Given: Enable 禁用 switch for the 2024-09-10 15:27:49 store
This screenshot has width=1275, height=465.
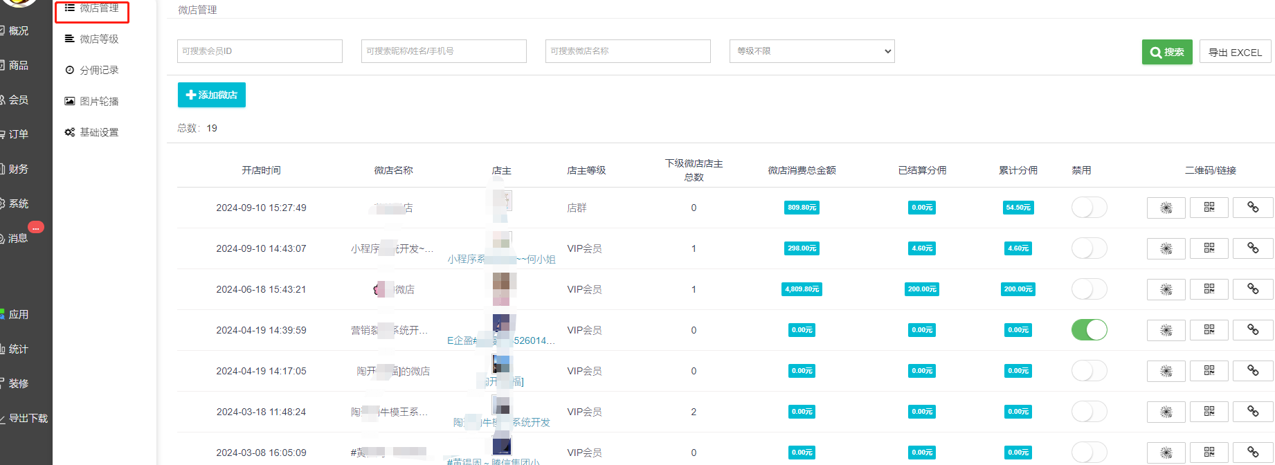Looking at the screenshot, I should [1089, 208].
